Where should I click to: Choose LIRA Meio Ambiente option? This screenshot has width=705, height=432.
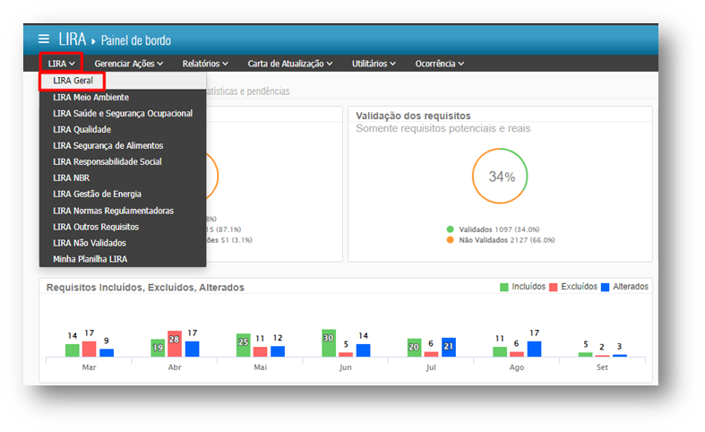[90, 97]
